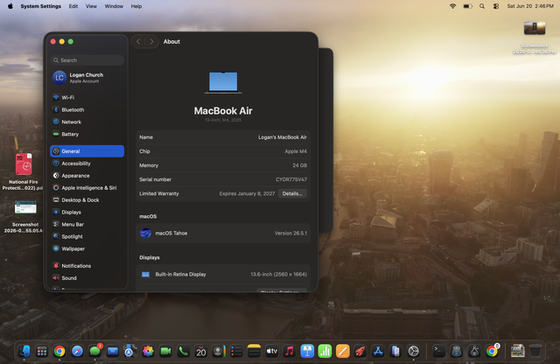The width and height of the screenshot is (560, 364).
Task: Click the macOS Tahoe icon
Action: point(146,233)
